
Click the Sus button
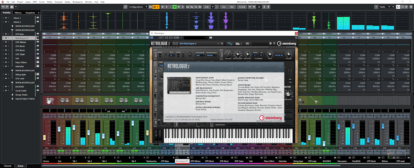pyautogui.click(x=224, y=7)
